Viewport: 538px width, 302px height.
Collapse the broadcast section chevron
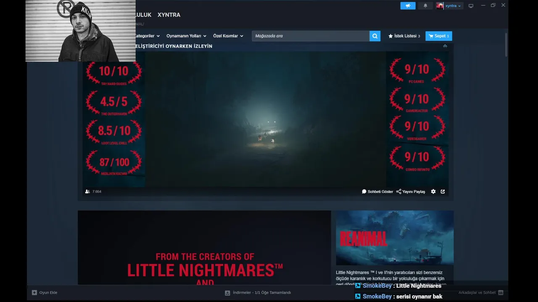[445, 46]
